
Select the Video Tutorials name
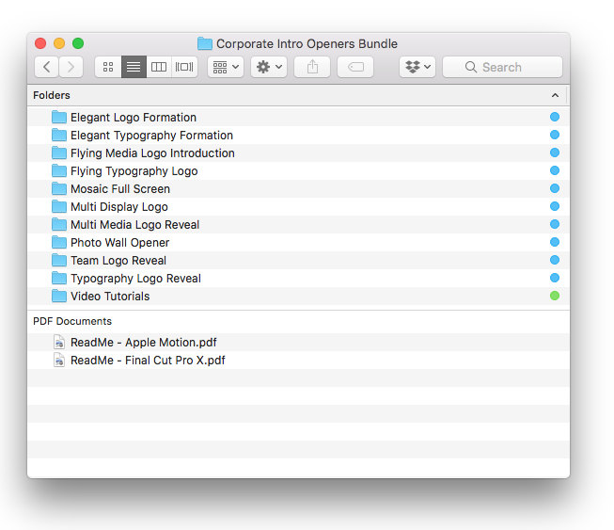click(x=110, y=297)
